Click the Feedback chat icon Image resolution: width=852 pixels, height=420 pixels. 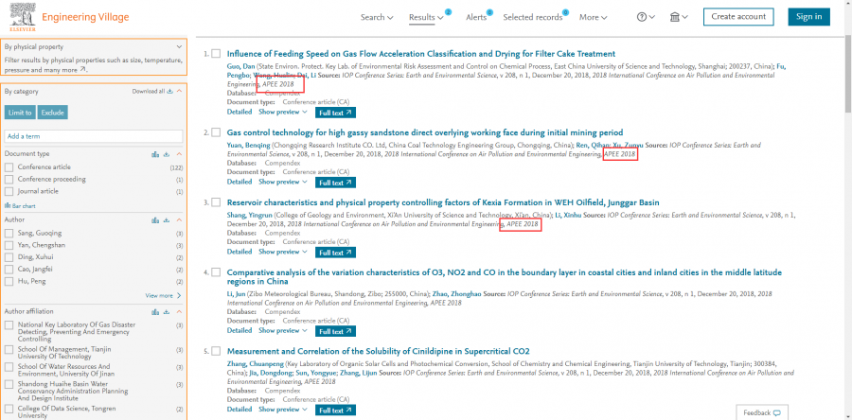(x=777, y=413)
